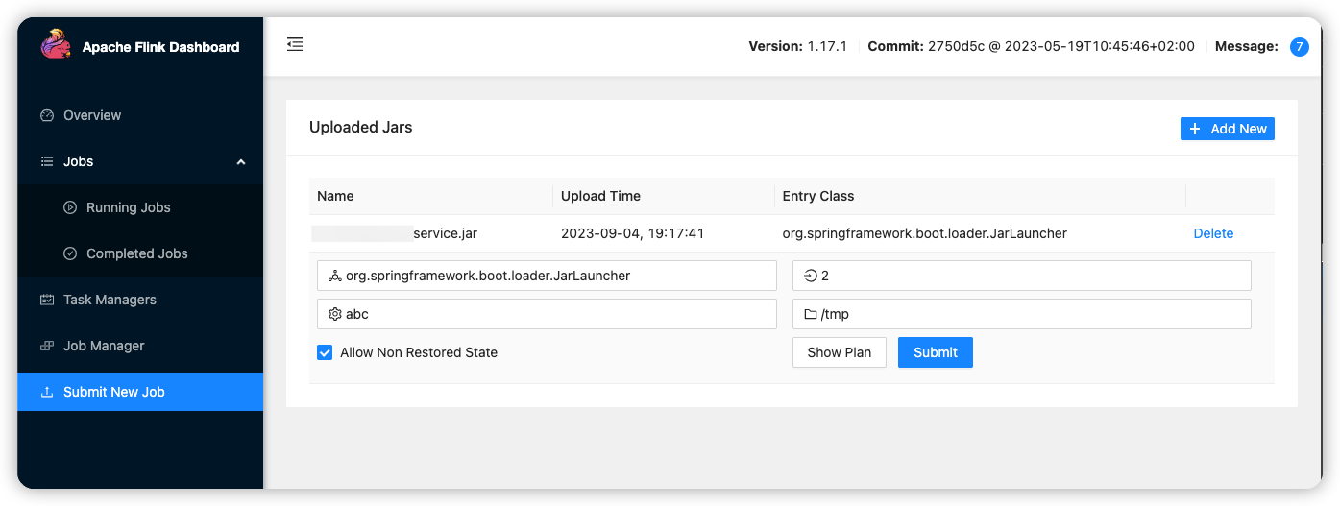Go to Completed Jobs page
The width and height of the screenshot is (1340, 506).
click(136, 253)
